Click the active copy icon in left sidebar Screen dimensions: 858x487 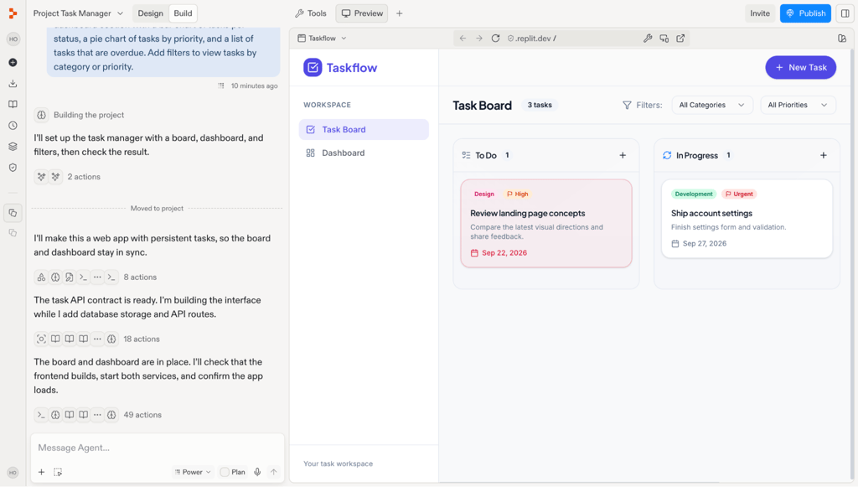coord(13,213)
